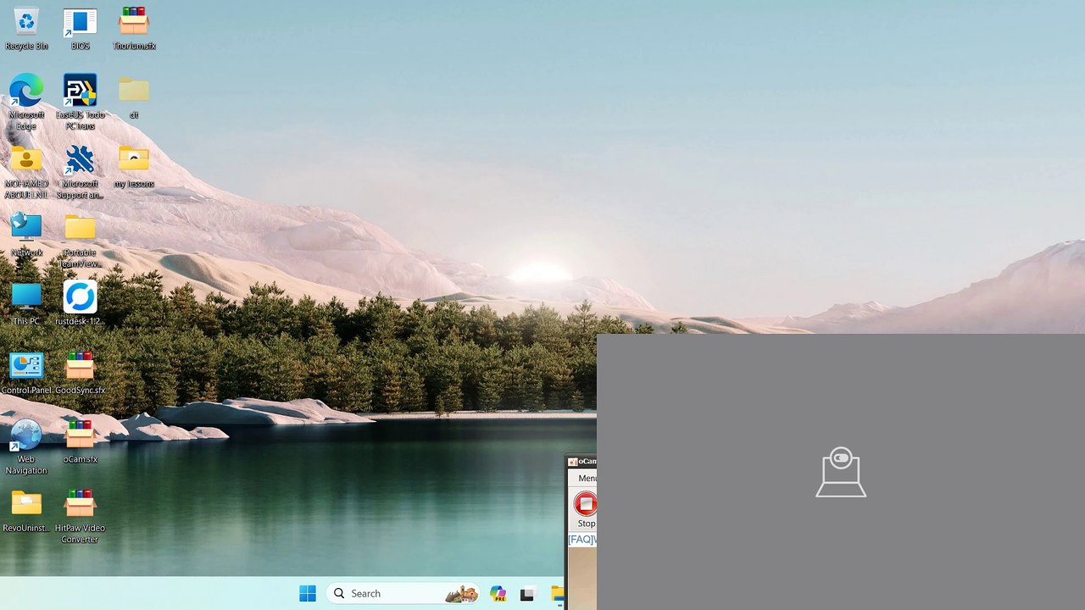The height and width of the screenshot is (610, 1085).
Task: Open the Microsoft Support and Recovery shortcut
Action: pyautogui.click(x=80, y=172)
